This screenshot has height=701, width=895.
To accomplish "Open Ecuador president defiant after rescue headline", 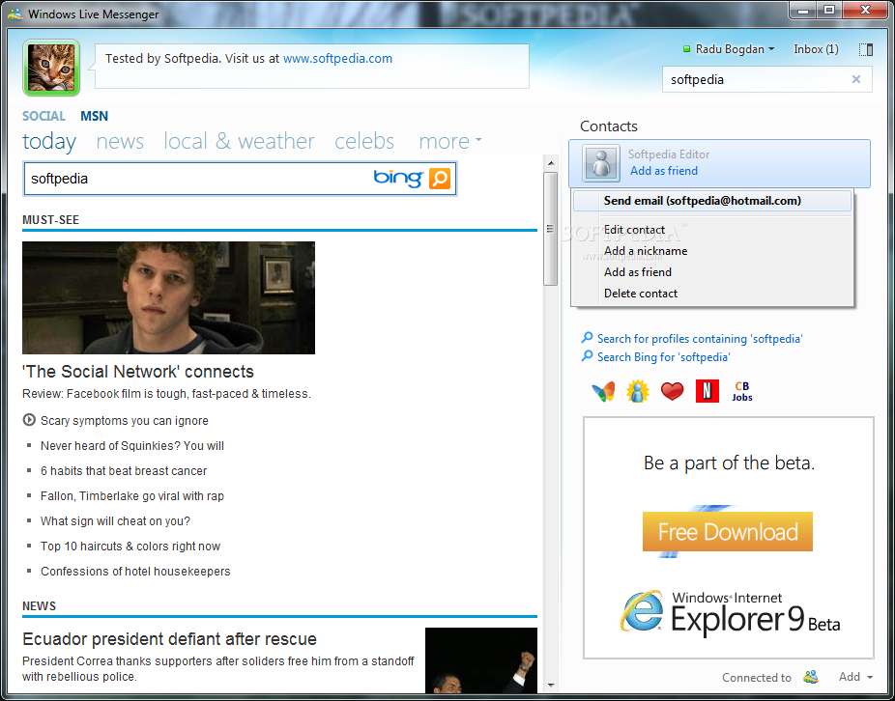I will point(169,639).
